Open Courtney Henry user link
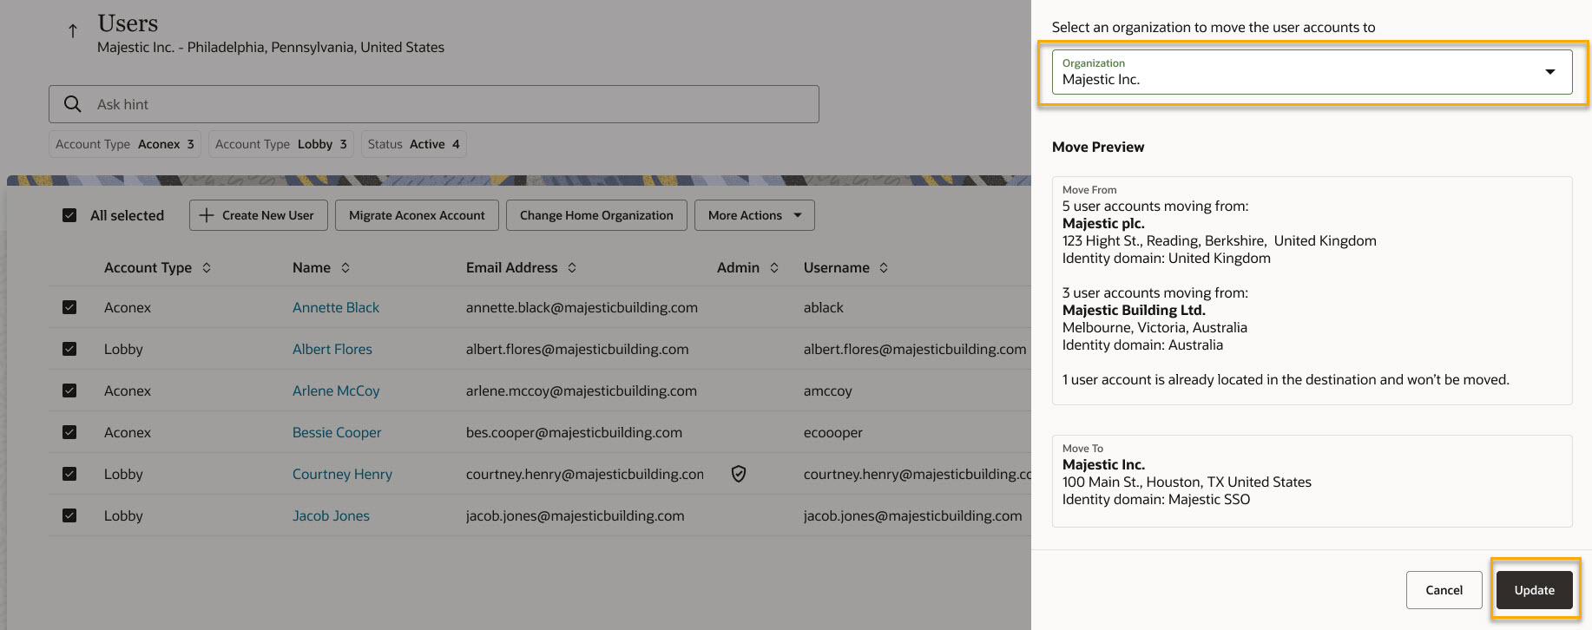The height and width of the screenshot is (630, 1592). pos(342,474)
